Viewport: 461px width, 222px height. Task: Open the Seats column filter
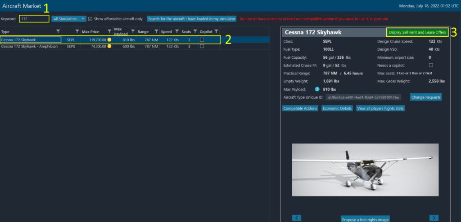[x=195, y=32]
